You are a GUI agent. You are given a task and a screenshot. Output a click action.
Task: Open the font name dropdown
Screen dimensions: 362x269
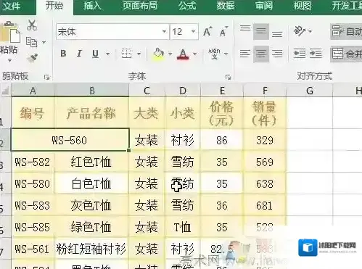[164, 31]
